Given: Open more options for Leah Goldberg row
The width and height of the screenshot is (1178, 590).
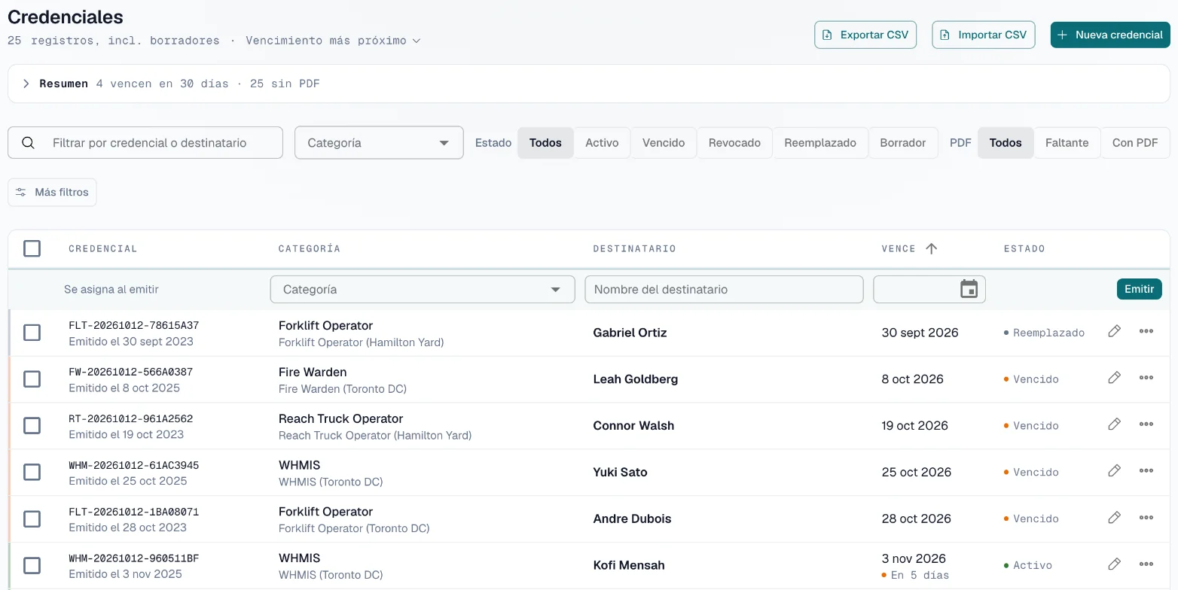Looking at the screenshot, I should tap(1146, 378).
